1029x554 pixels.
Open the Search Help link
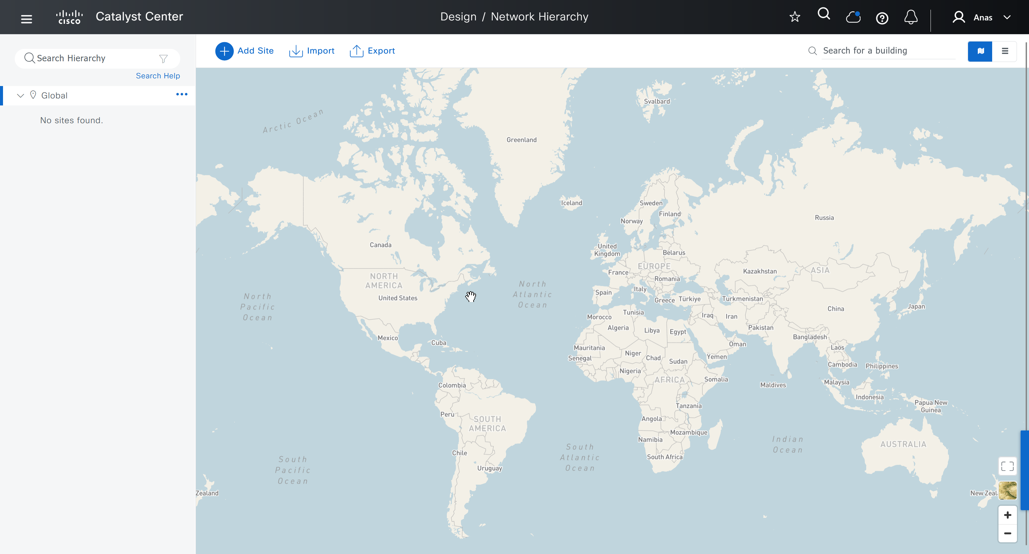pyautogui.click(x=158, y=76)
